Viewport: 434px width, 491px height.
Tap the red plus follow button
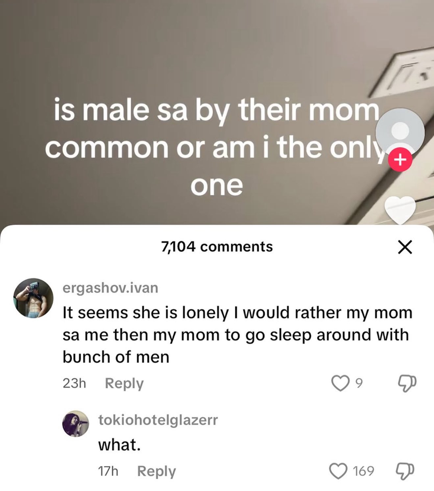pos(400,160)
